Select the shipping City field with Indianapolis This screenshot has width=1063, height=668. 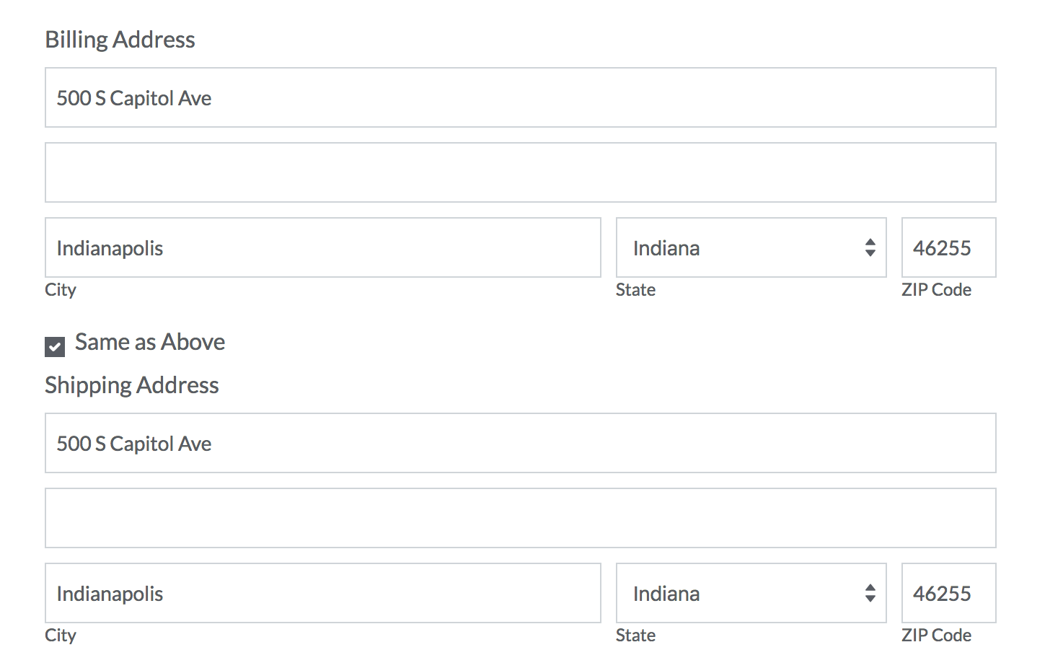[x=322, y=594]
